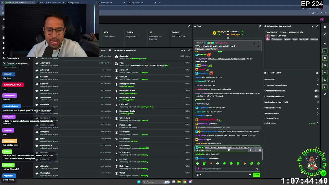
Task: Reply to the DDDRX chat message
Action: pos(250,150)
